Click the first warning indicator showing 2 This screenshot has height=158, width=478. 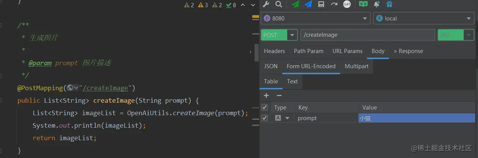point(189,5)
